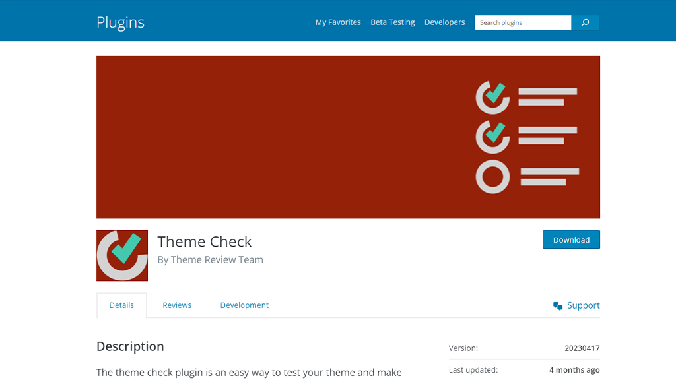Click the Description heading
This screenshot has width=676, height=380.
tap(130, 346)
